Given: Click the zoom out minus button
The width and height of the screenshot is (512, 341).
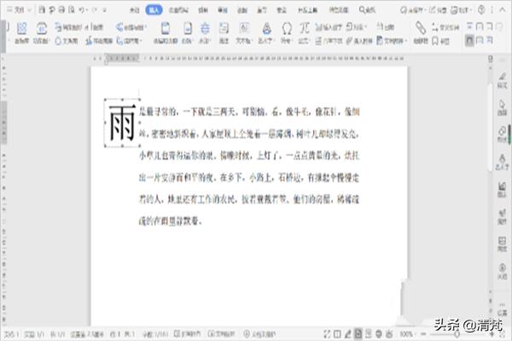Looking at the screenshot, I should [x=423, y=334].
